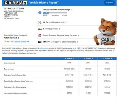
Task: Click the Carfax fox mascot image
Action: pyautogui.click(x=105, y=32)
